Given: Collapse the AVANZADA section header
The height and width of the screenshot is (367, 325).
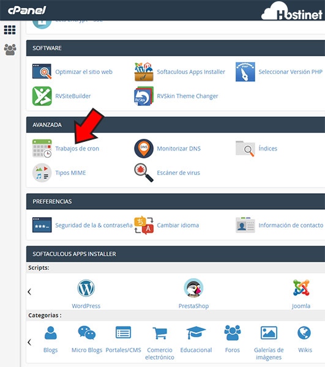Looking at the screenshot, I should [x=176, y=125].
